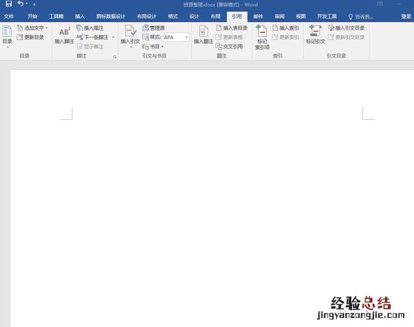
Task: Switch to the 图标数据设计 tab
Action: click(x=111, y=16)
